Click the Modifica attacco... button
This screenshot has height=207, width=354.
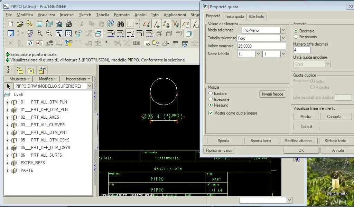click(x=299, y=141)
